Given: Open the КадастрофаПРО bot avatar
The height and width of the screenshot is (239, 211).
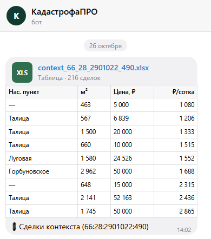Looking at the screenshot, I should [x=16, y=16].
